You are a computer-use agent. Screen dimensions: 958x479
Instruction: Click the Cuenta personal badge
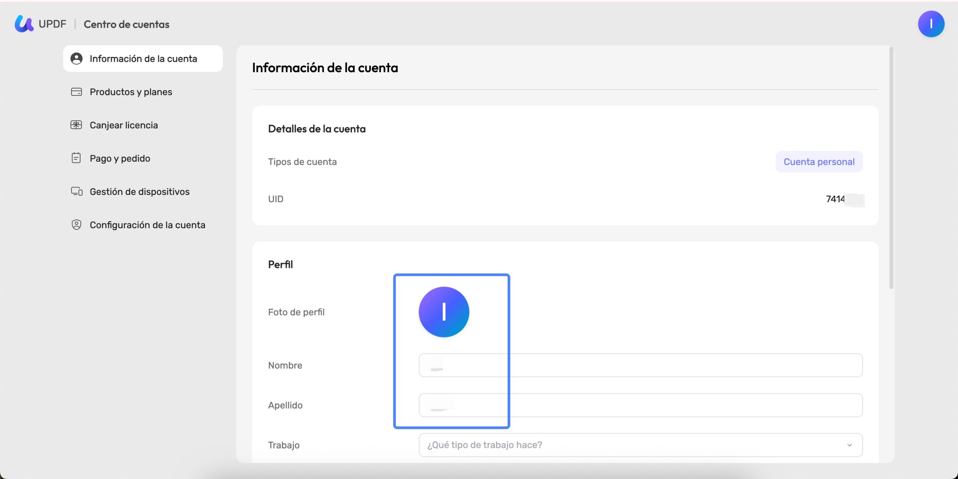[819, 162]
